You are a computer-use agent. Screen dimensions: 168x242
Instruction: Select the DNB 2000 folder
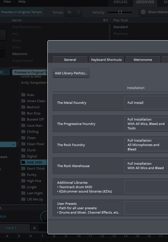tap(34, 162)
